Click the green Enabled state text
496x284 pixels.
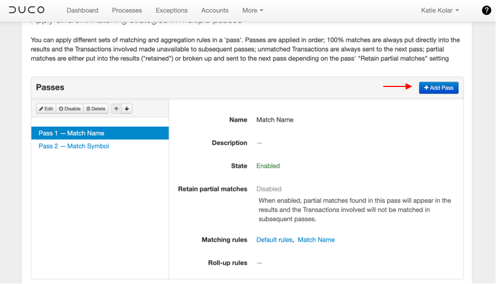[x=268, y=166]
